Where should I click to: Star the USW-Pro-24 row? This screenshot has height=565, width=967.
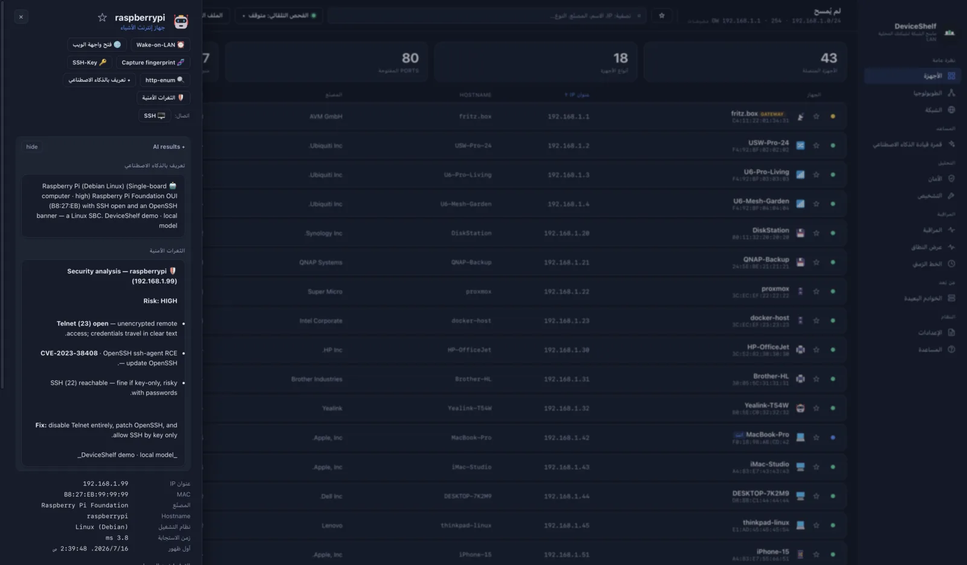[x=817, y=146]
